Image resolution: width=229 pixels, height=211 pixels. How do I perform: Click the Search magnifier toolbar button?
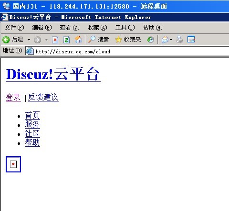[99, 40]
